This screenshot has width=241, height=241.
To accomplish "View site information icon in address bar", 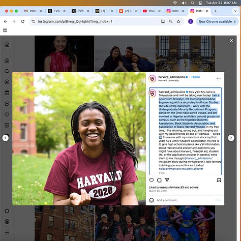I will coord(33,21).
